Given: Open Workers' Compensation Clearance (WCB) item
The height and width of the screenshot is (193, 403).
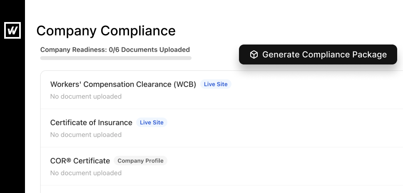Looking at the screenshot, I should click(x=123, y=84).
